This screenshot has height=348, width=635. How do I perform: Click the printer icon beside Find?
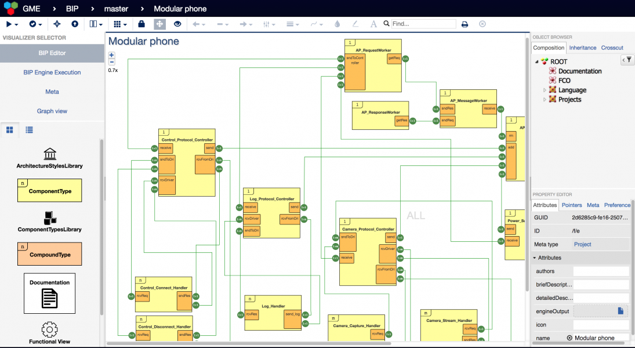465,24
